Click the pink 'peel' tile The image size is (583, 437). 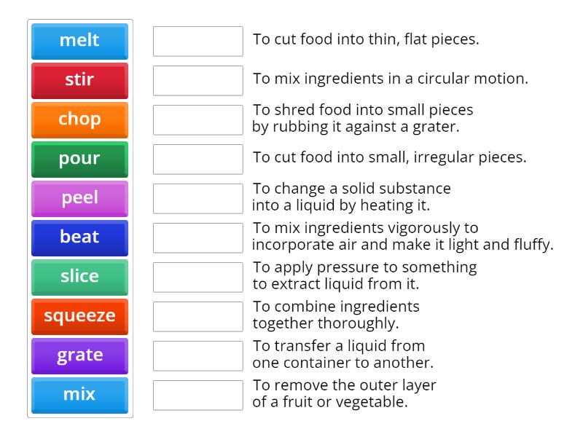click(x=79, y=199)
